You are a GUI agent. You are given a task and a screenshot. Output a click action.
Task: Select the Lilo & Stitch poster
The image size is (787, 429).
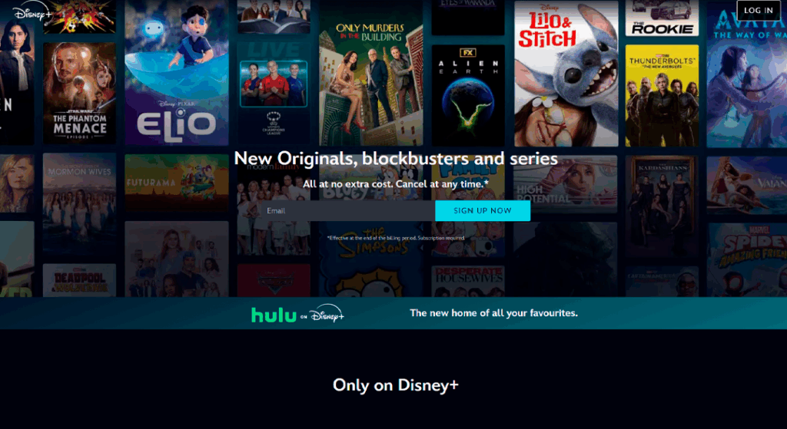click(566, 74)
